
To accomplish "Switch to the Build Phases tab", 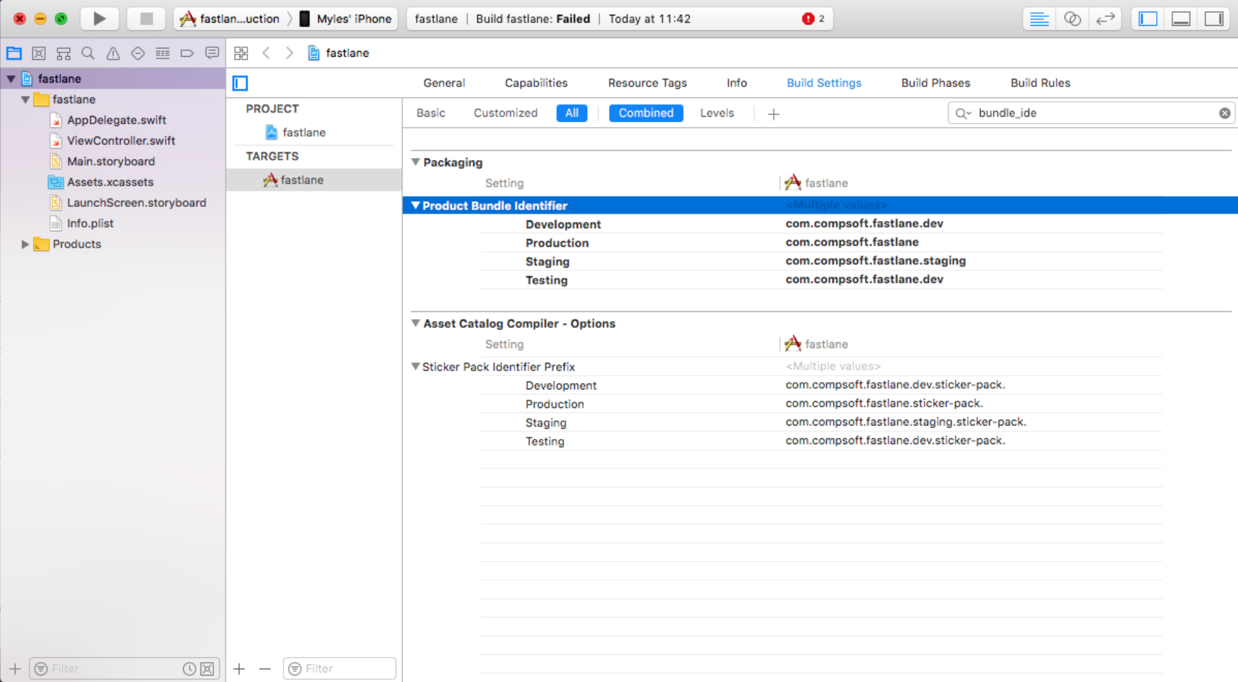I will click(x=935, y=83).
